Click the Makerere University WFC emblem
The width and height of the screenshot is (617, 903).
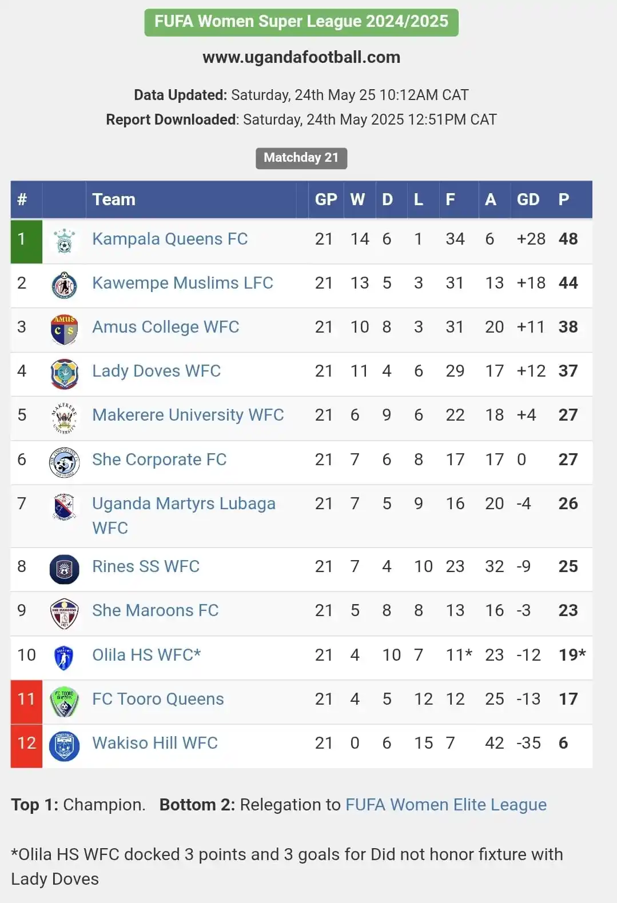[x=64, y=418]
